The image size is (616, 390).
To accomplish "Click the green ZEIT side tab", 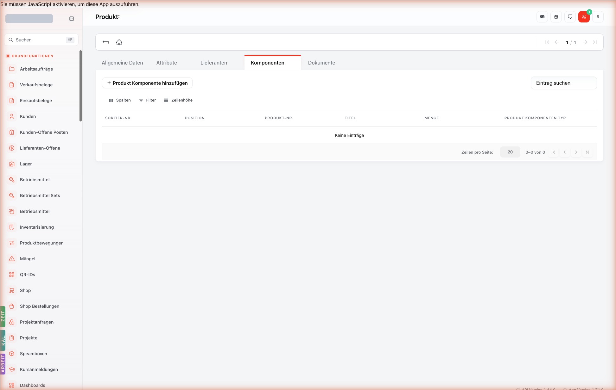I will coord(3,316).
